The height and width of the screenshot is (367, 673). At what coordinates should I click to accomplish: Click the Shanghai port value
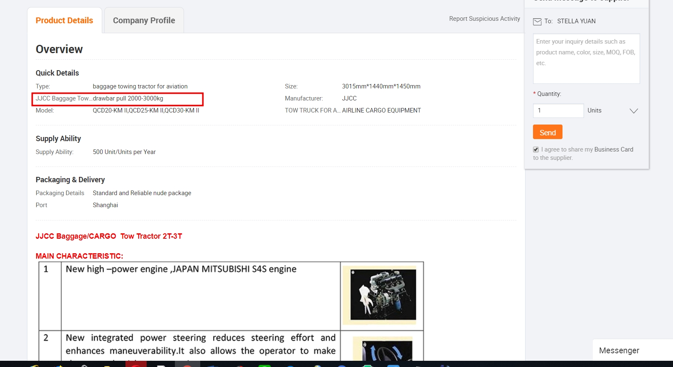[106, 205]
